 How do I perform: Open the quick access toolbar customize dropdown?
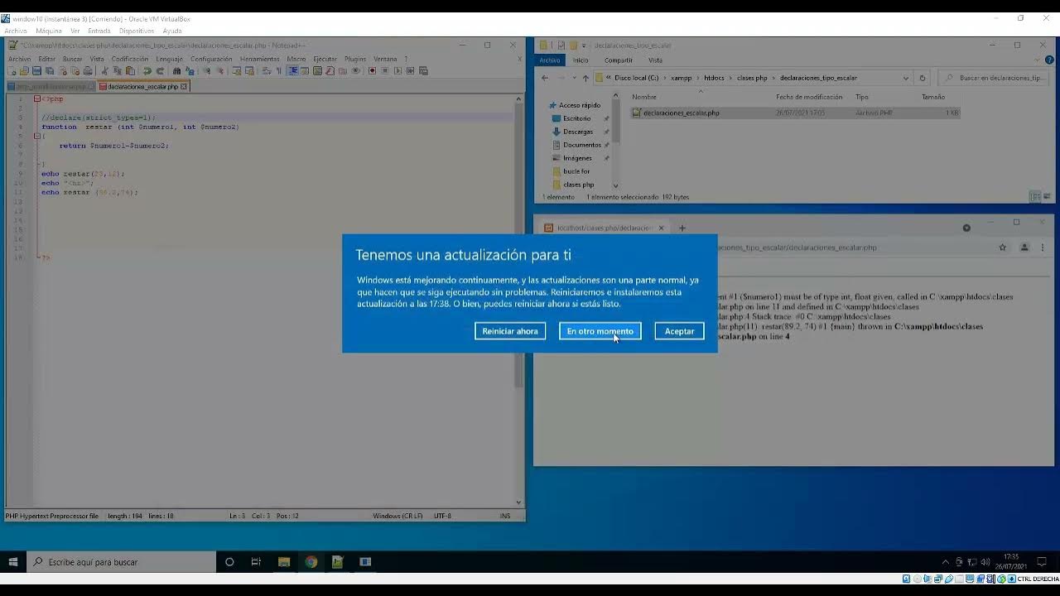(x=584, y=46)
